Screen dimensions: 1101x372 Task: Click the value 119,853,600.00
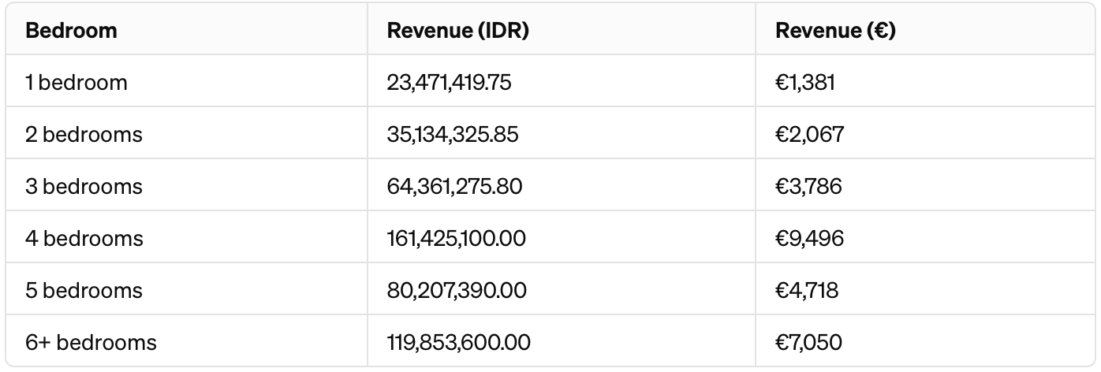pyautogui.click(x=458, y=342)
